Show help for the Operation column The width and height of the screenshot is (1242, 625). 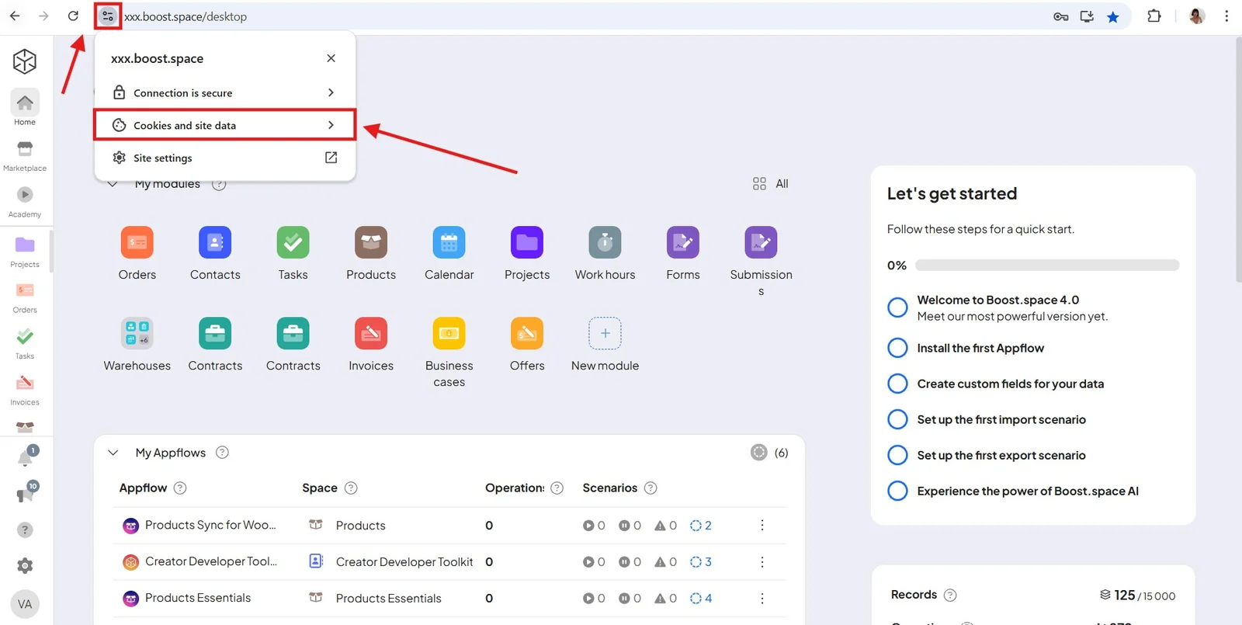coord(557,488)
